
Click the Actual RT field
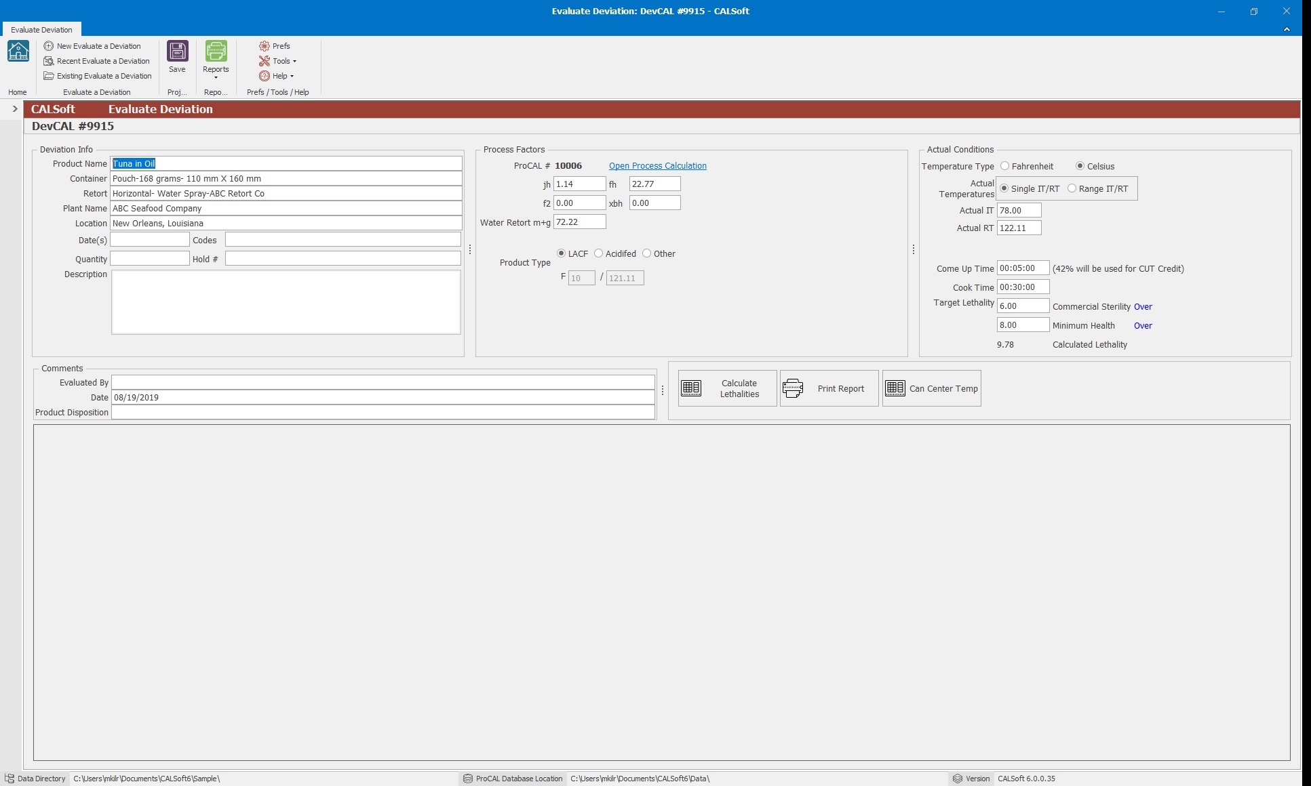[1019, 228]
